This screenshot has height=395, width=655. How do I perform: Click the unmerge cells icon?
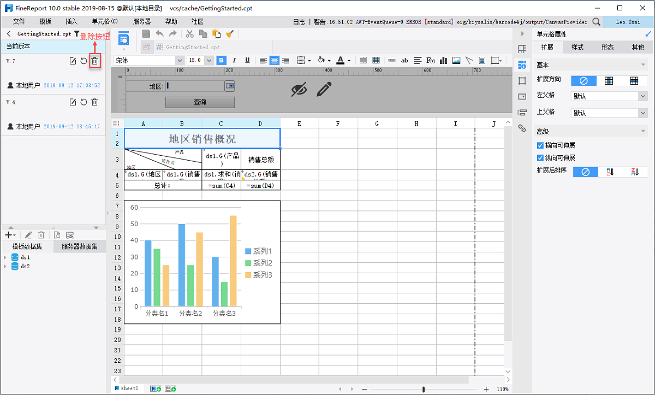click(376, 60)
